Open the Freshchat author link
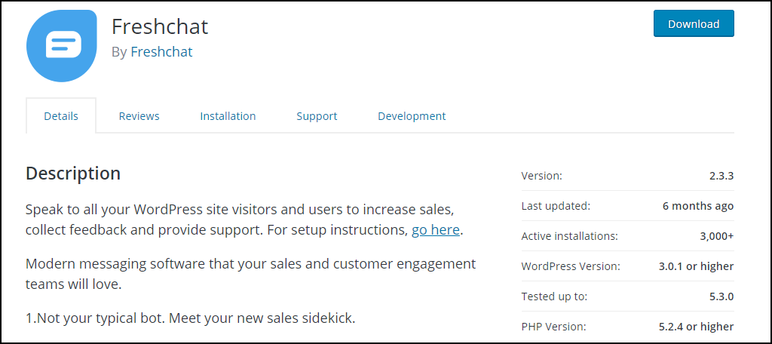The image size is (772, 344). pos(161,52)
